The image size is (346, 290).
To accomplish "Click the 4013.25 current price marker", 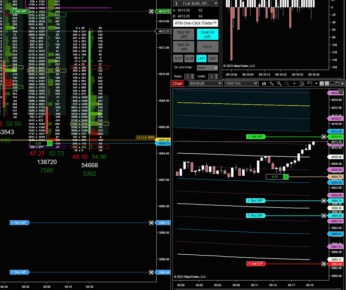I will tap(163, 31).
